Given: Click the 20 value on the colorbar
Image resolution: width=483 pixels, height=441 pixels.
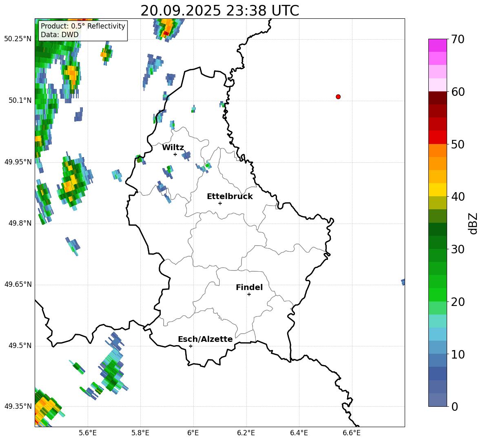Looking at the screenshot, I should click(x=457, y=302).
